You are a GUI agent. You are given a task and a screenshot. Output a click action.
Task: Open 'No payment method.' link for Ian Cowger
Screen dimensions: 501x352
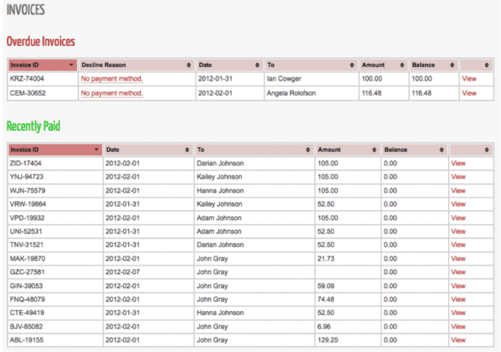click(112, 79)
